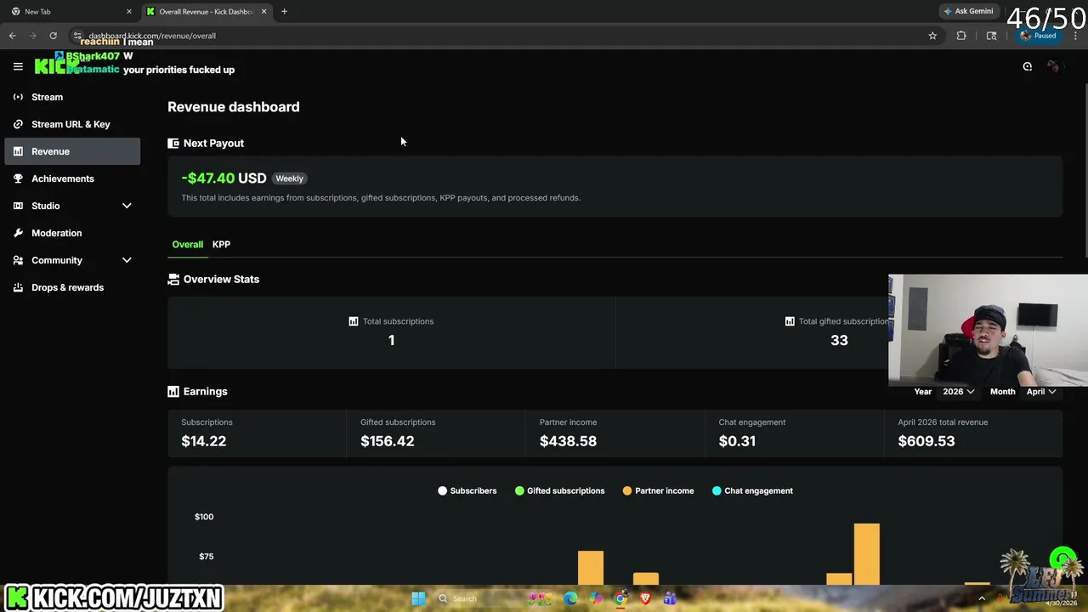1088x612 pixels.
Task: Open the Month April dropdown
Action: (x=1041, y=392)
